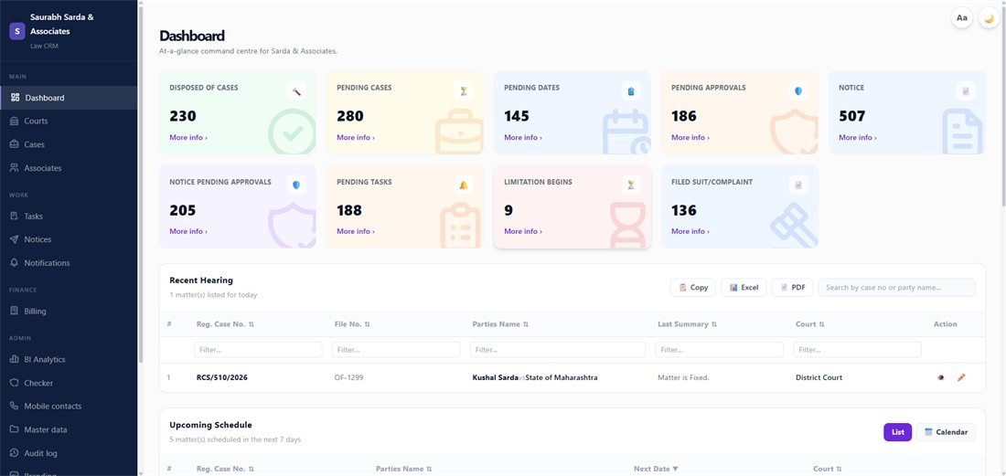Open Master data in the sidebar
The width and height of the screenshot is (1006, 476).
(68, 429)
